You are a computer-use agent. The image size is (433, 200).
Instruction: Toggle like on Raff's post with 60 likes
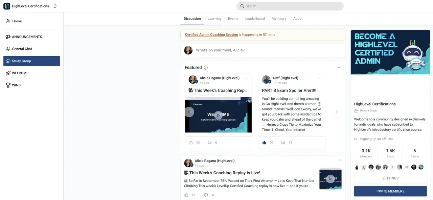[x=264, y=143]
